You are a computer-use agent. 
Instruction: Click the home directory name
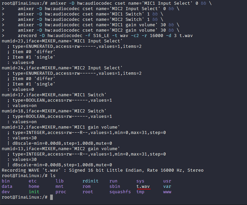(34, 186)
